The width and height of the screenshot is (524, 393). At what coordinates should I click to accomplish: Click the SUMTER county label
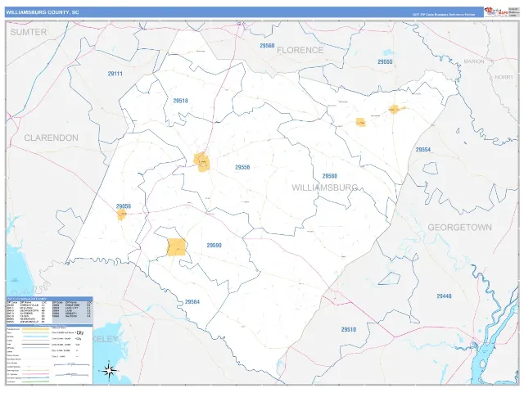click(x=29, y=33)
